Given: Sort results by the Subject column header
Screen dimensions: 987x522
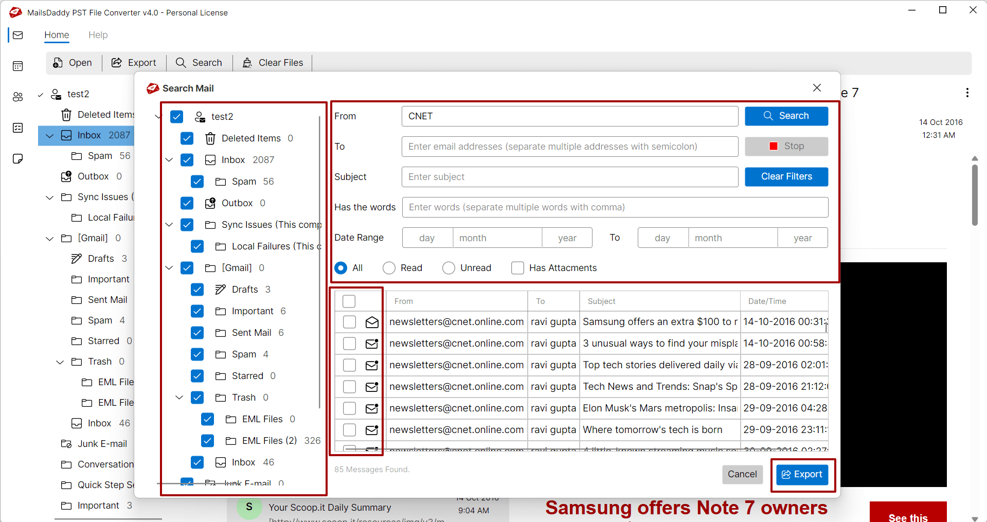Looking at the screenshot, I should (x=660, y=301).
